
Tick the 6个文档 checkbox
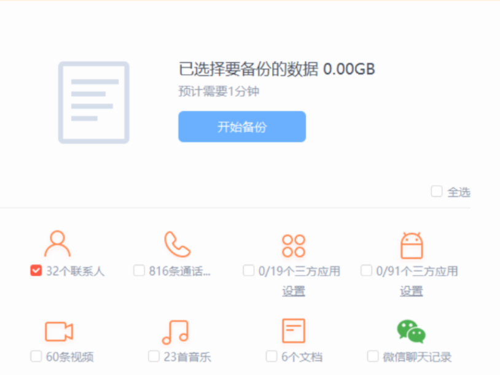coord(271,357)
